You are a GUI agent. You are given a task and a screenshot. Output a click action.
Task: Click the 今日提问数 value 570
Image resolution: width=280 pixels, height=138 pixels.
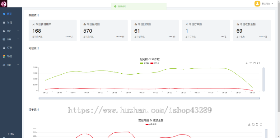pyautogui.click(x=88, y=31)
